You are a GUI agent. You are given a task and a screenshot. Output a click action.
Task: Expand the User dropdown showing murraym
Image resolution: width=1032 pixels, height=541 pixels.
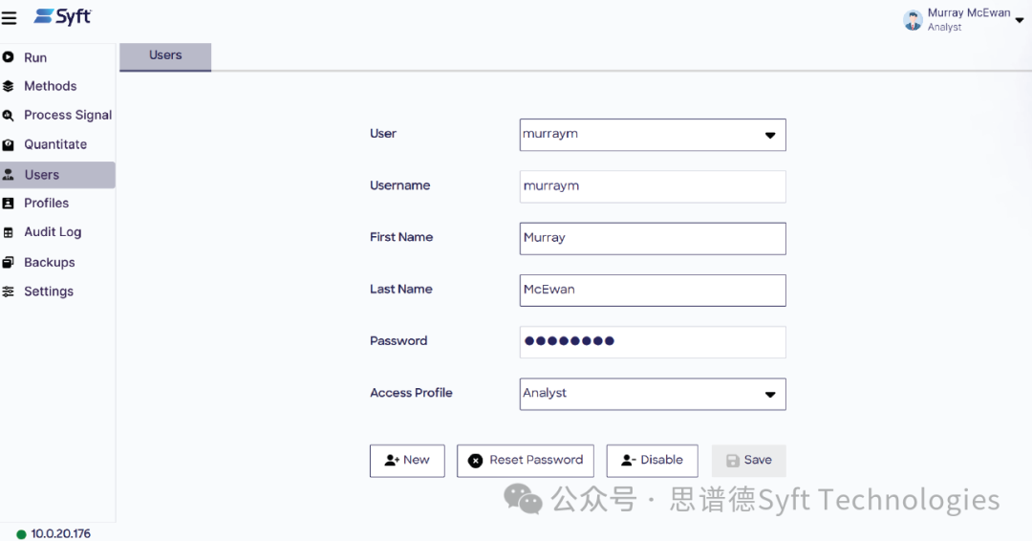[653, 135]
